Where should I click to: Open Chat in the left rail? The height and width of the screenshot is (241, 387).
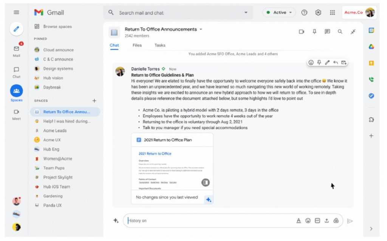click(x=17, y=72)
